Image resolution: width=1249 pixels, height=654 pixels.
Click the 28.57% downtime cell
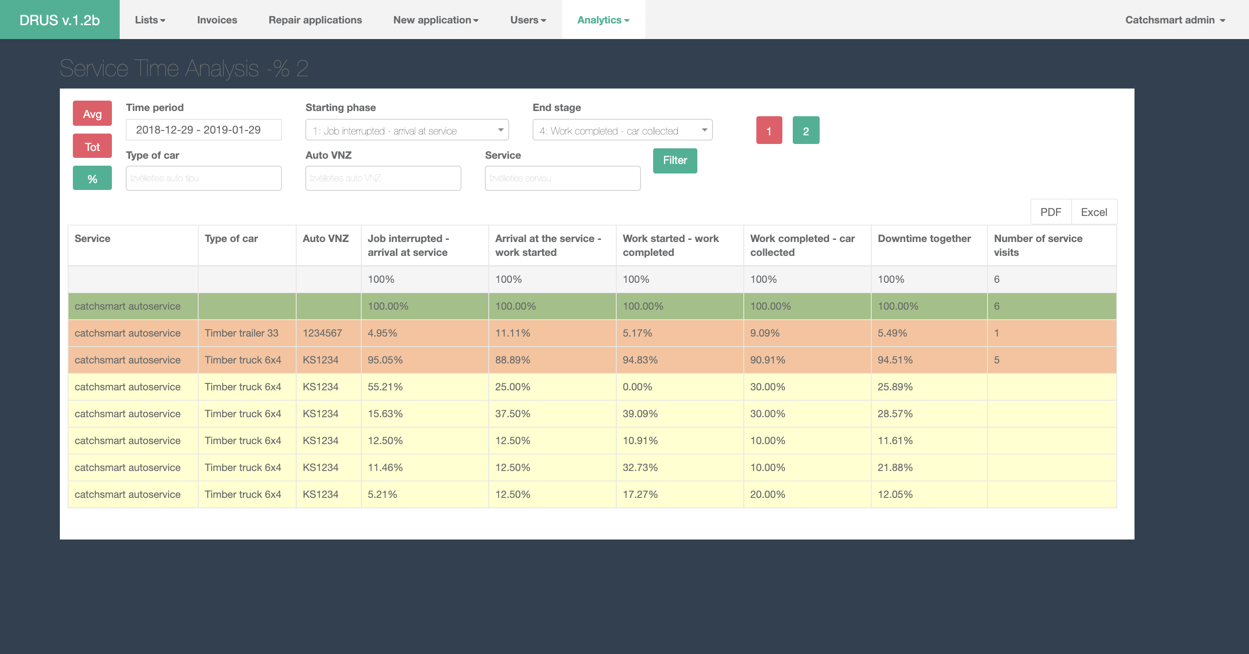(929, 414)
